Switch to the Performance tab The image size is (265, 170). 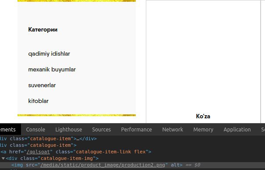136,129
